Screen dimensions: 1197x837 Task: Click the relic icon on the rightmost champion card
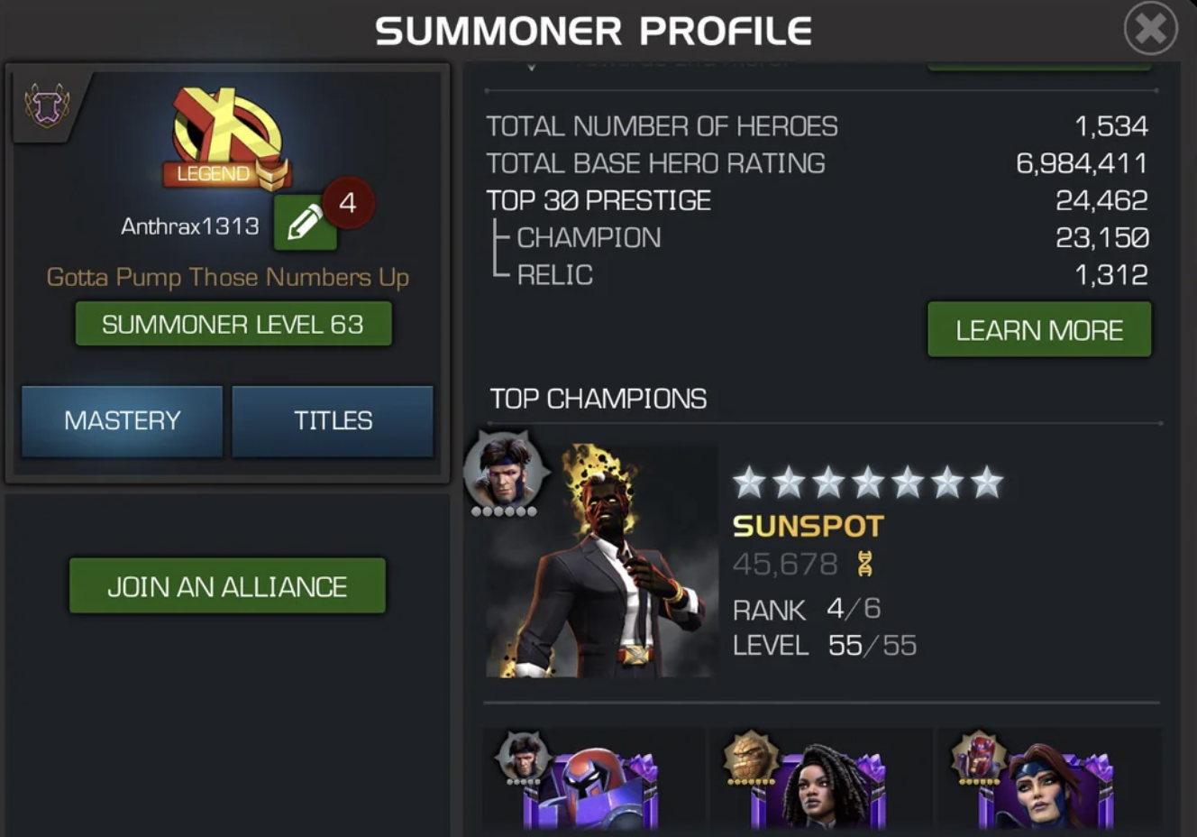coord(978,758)
